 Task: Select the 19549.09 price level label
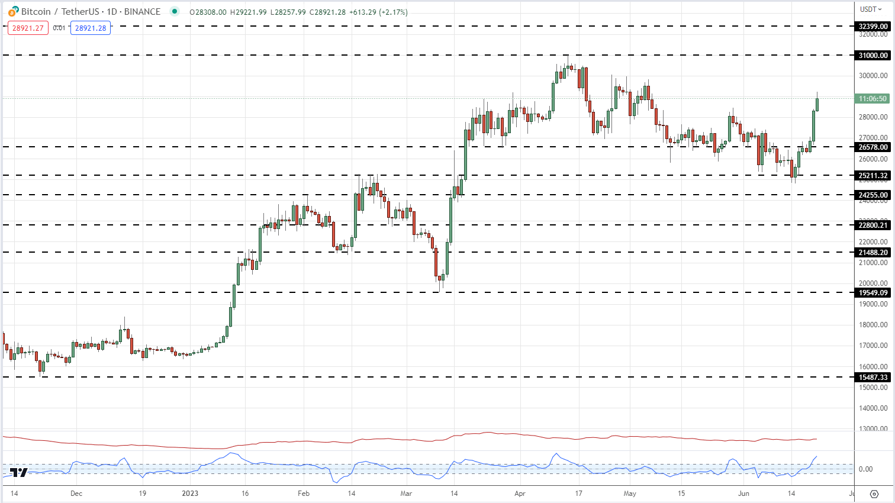pos(873,292)
